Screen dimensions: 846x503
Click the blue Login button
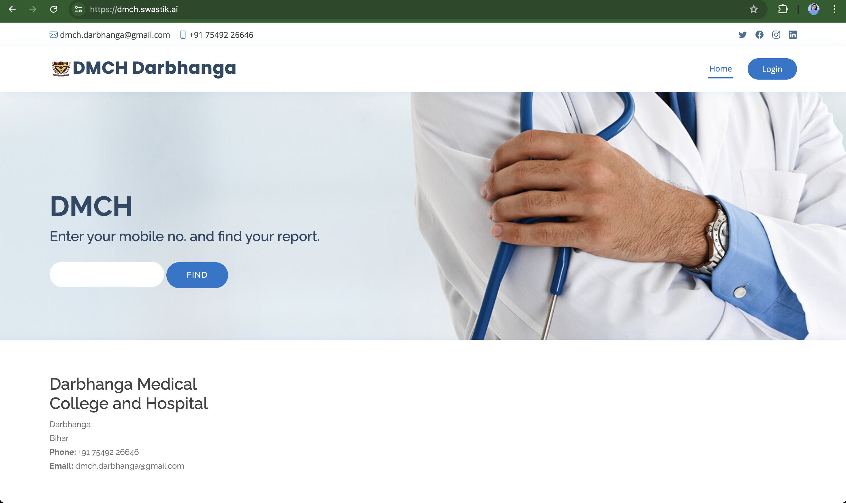pos(772,69)
